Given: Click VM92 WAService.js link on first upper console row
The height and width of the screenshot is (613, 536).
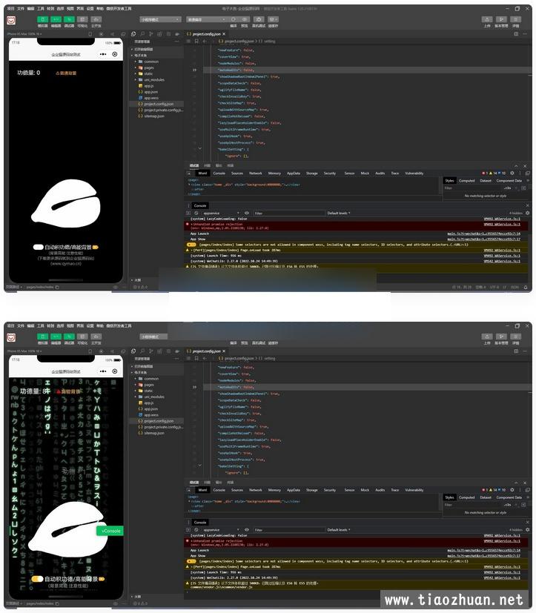Looking at the screenshot, I should tap(502, 219).
